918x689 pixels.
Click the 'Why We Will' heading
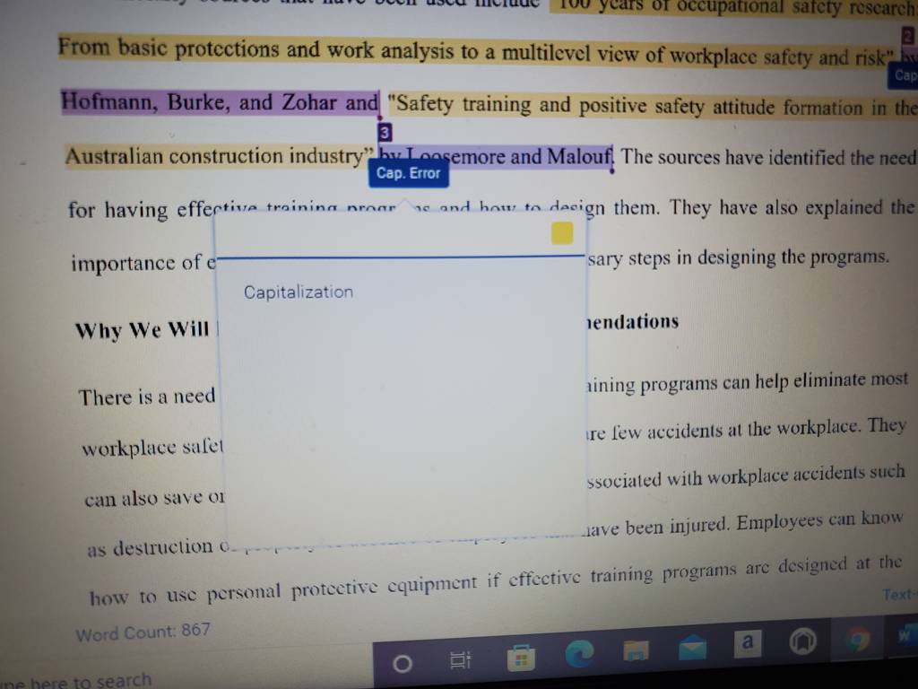[x=143, y=330]
